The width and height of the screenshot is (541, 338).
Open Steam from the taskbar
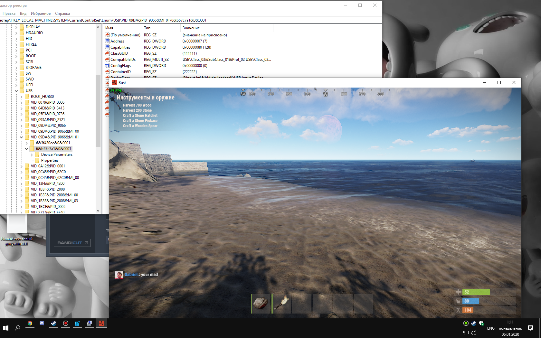(x=54, y=323)
